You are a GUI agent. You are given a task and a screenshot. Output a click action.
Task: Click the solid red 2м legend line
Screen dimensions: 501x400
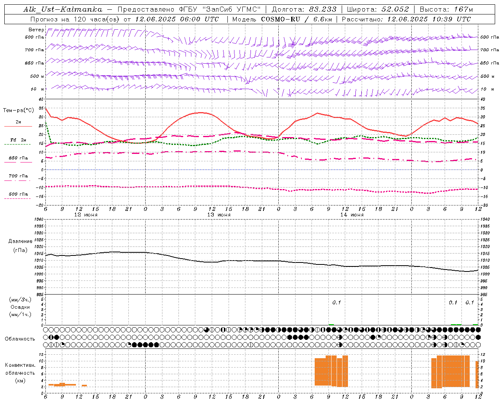(x=18, y=126)
